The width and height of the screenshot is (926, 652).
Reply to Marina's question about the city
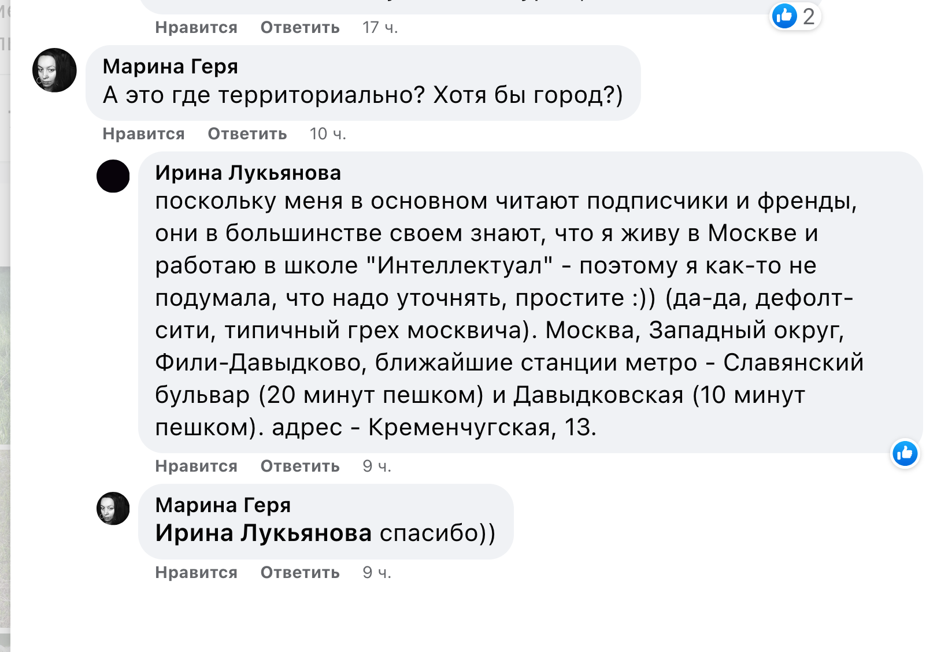(247, 134)
